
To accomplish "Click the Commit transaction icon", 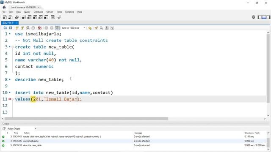I will tap(46, 28).
